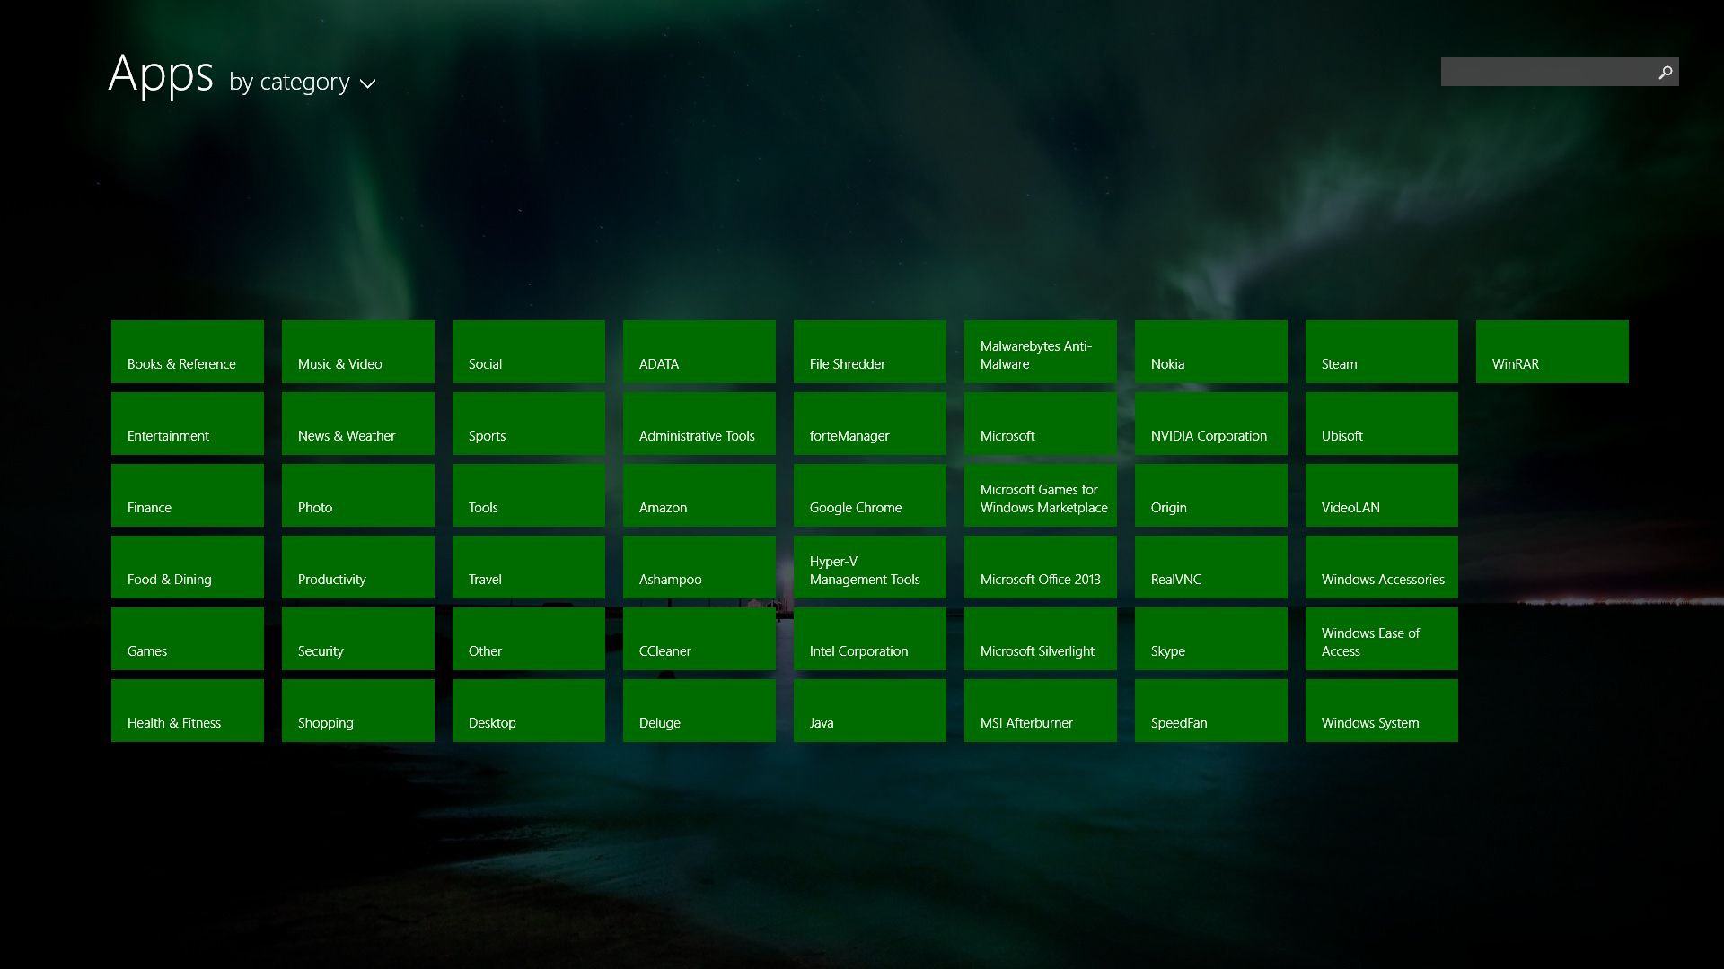Screen dimensions: 1724x969
Task: Select the Ashampoo group tile
Action: (699, 567)
